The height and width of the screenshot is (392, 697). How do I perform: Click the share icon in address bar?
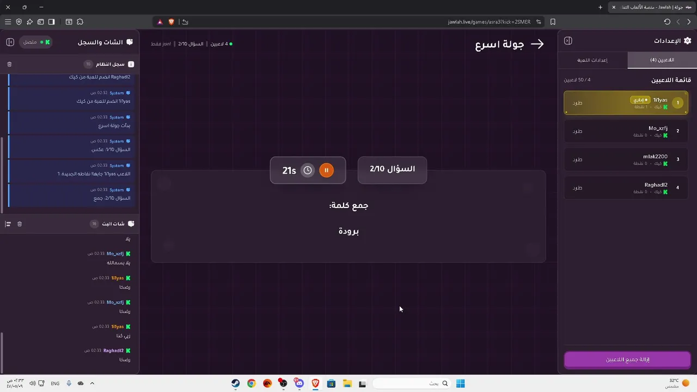(x=185, y=22)
